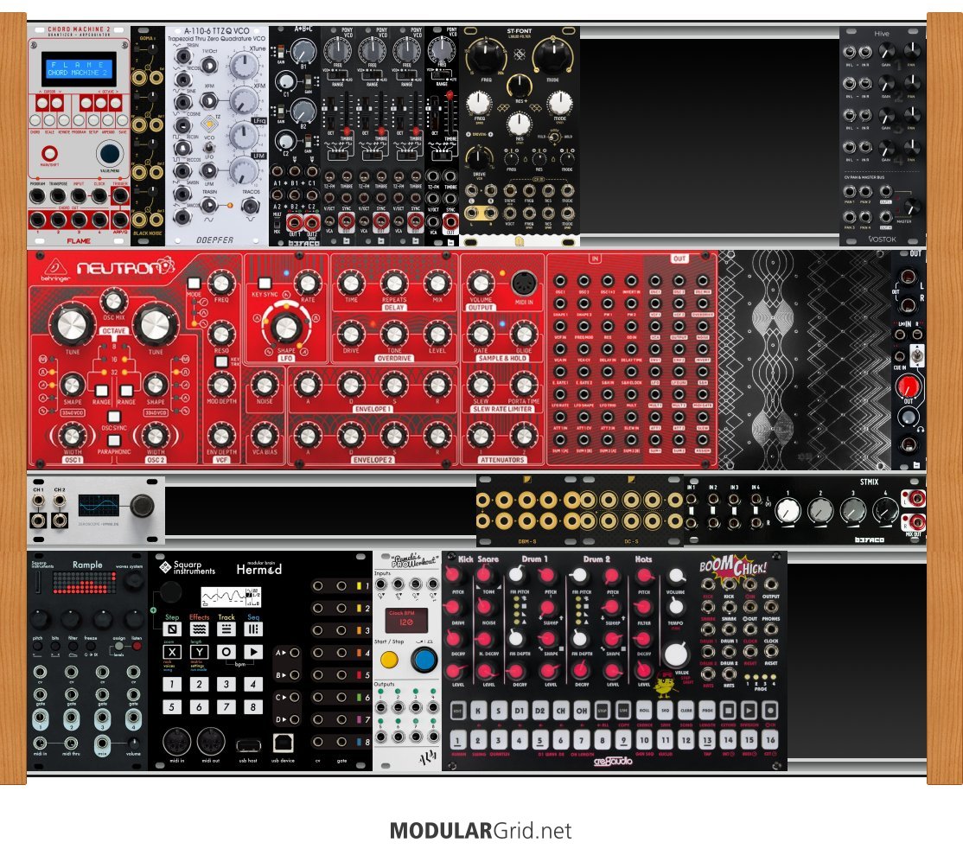This screenshot has width=963, height=849.
Task: Click the Zeroscope waveform display
Action: (99, 506)
